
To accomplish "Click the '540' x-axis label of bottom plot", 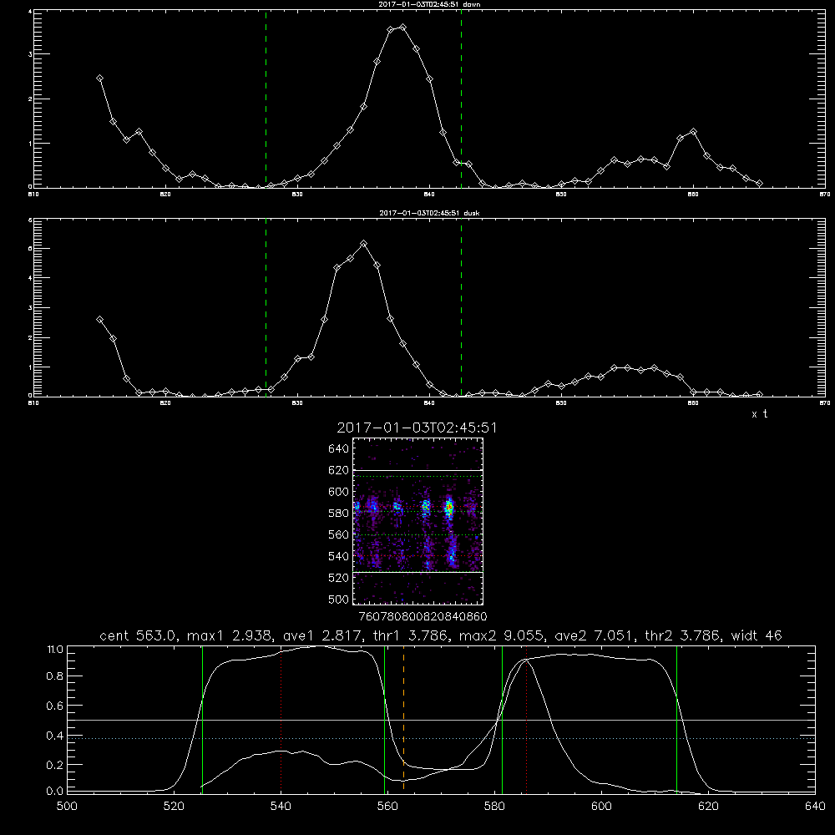I will click(281, 807).
